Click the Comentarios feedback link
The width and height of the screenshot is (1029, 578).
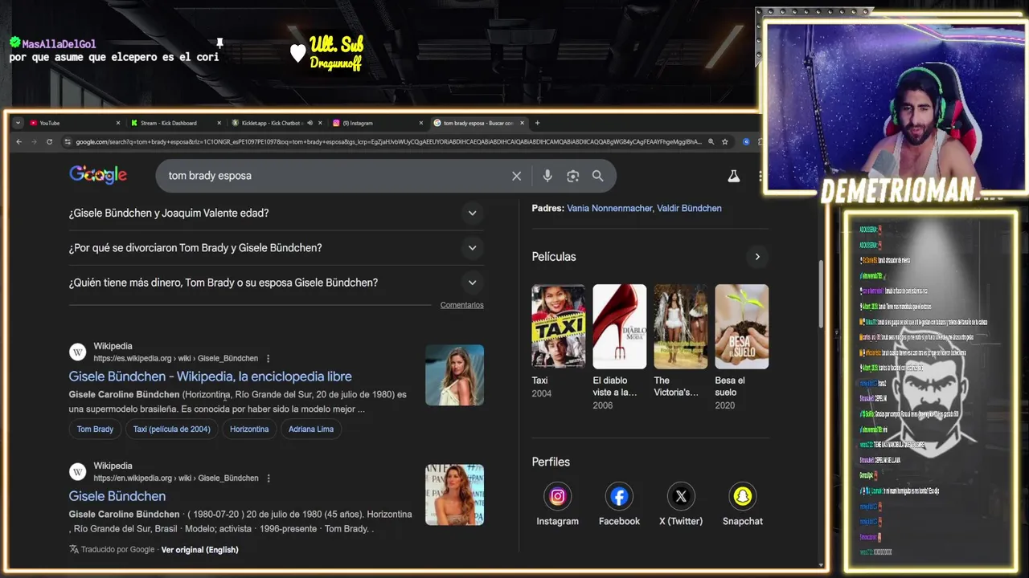click(x=462, y=305)
